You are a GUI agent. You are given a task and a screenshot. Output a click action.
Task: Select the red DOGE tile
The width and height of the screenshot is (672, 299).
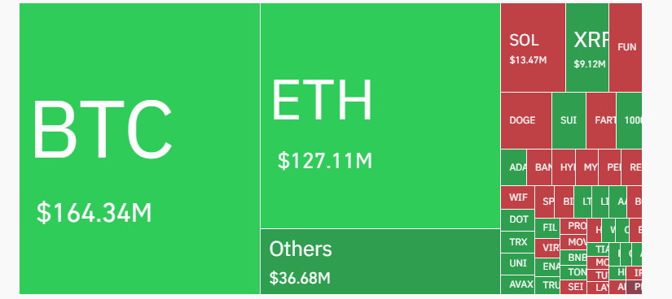pyautogui.click(x=526, y=120)
